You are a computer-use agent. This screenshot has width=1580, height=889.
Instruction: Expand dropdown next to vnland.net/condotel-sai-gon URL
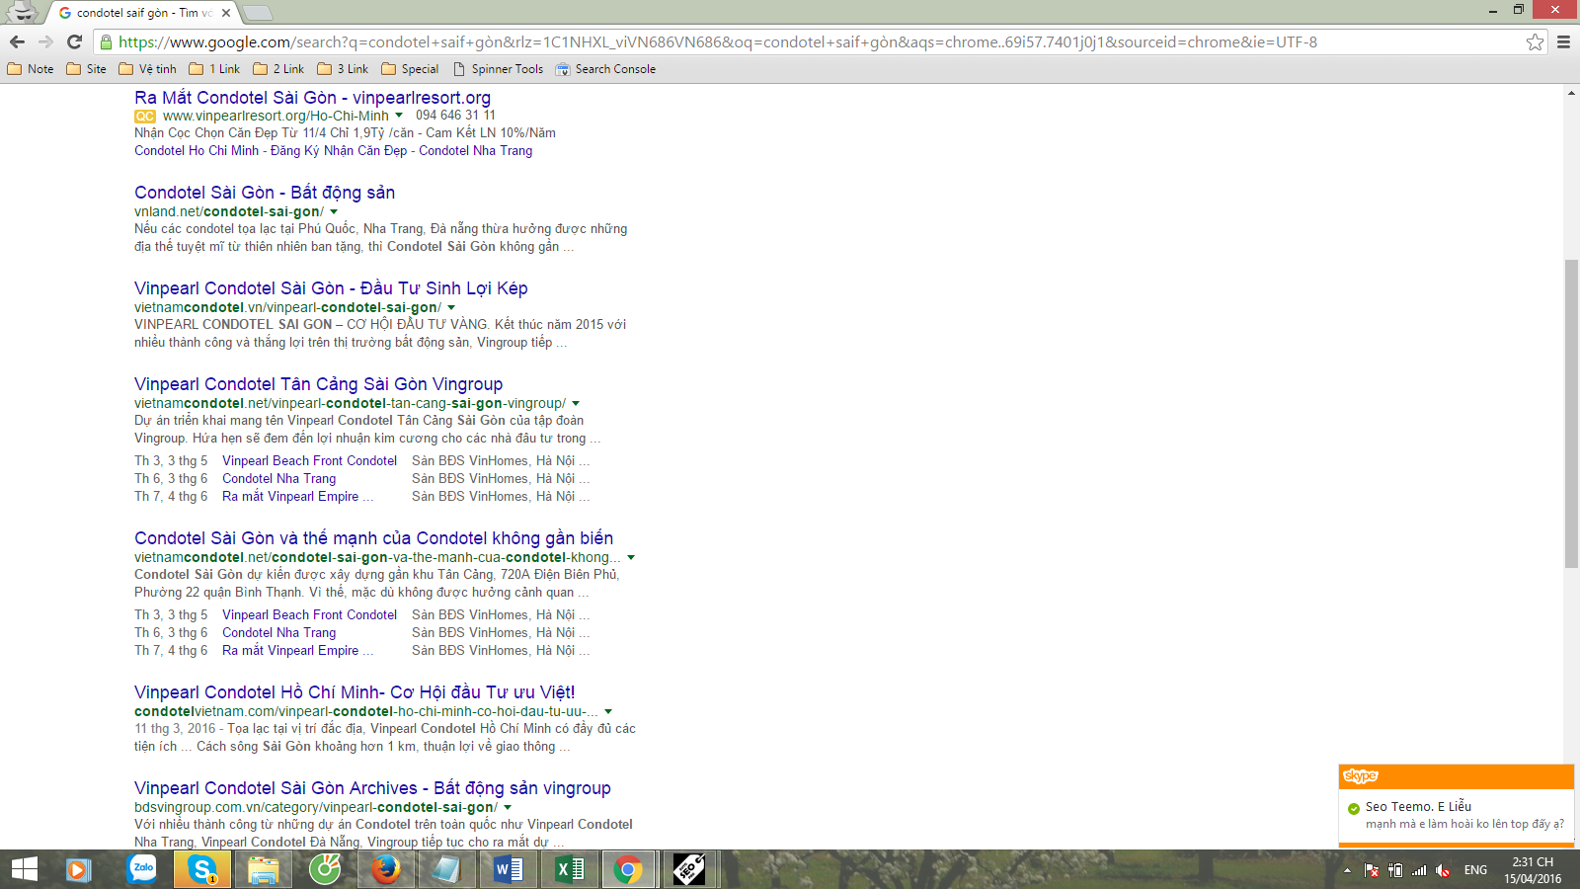334,211
